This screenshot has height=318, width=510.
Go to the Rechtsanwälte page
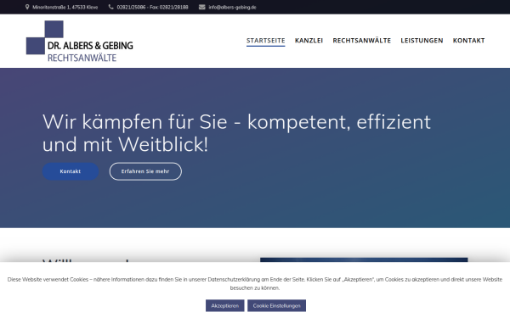[x=362, y=41]
